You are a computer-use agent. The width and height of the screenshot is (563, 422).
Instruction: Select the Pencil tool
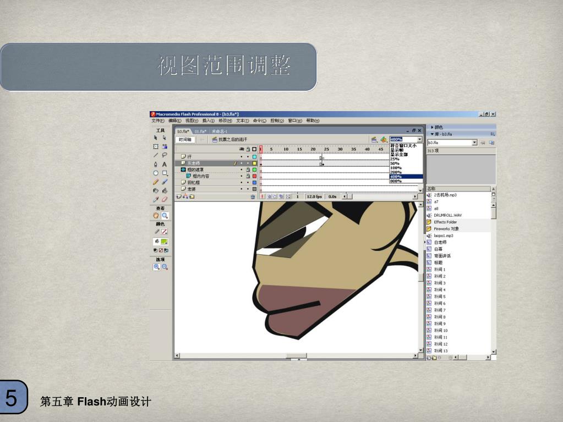[x=155, y=182]
